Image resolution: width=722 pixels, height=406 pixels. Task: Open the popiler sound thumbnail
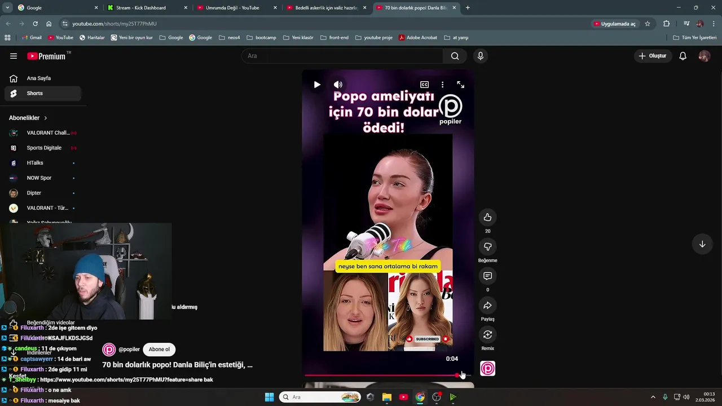point(487,369)
